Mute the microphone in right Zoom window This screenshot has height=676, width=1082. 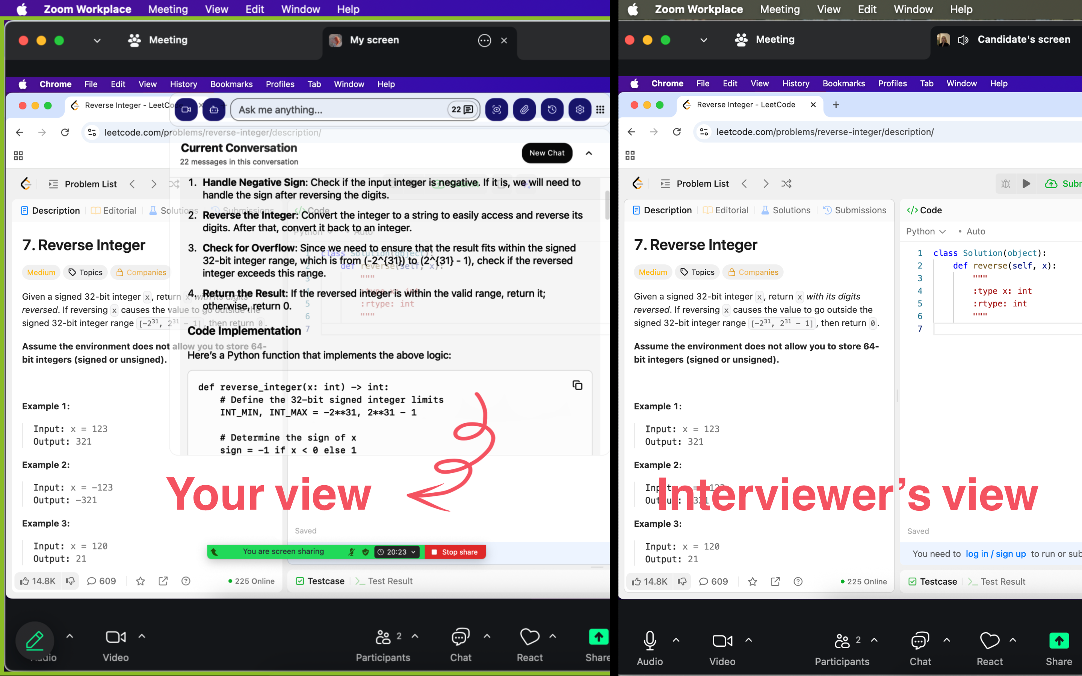click(x=649, y=641)
